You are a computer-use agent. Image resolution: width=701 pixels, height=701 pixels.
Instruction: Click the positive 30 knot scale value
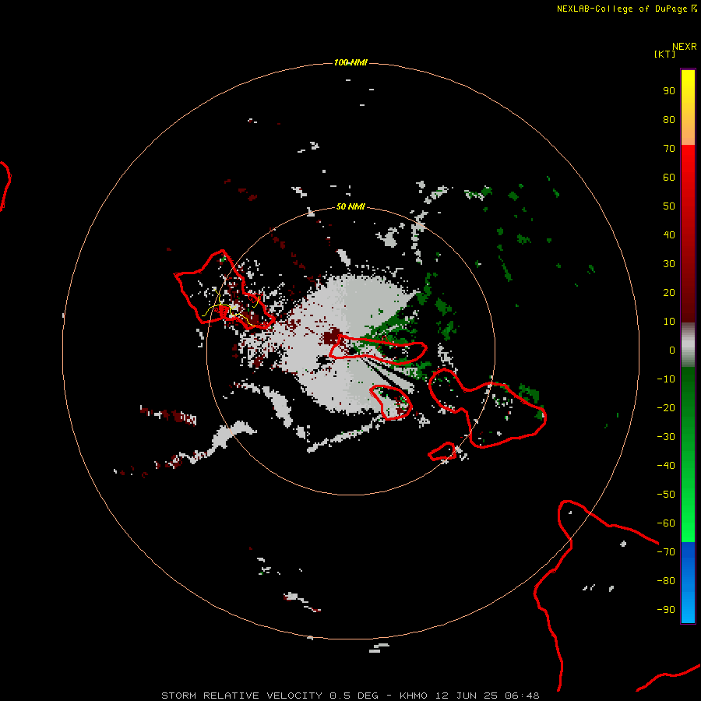pyautogui.click(x=669, y=264)
